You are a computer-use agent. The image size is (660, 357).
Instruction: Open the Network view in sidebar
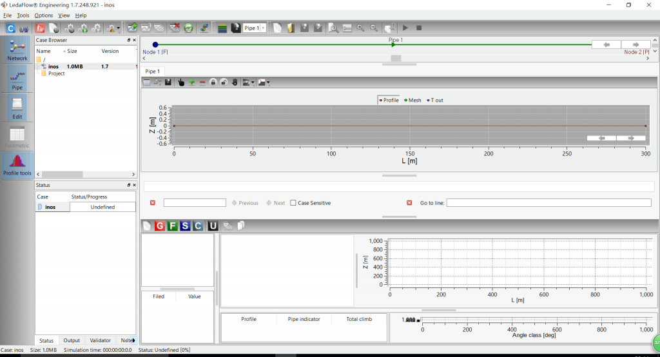(x=17, y=49)
